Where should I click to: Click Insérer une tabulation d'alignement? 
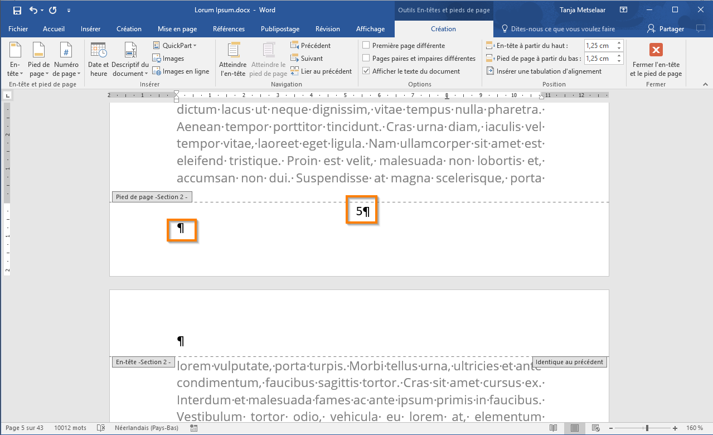click(544, 71)
